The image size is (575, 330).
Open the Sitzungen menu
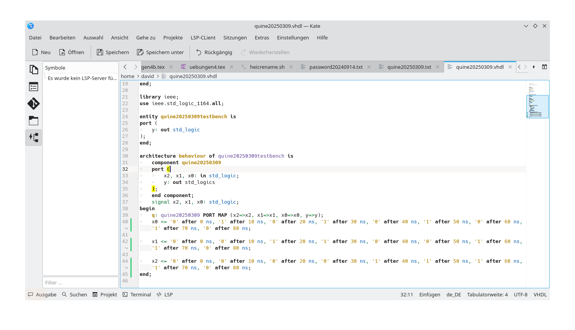235,37
